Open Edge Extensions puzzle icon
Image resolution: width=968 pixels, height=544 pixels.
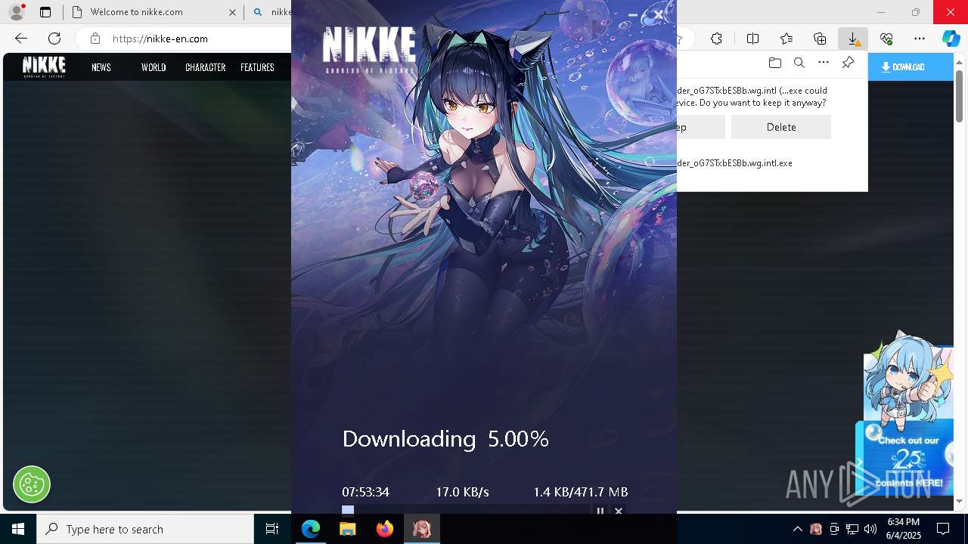[716, 39]
